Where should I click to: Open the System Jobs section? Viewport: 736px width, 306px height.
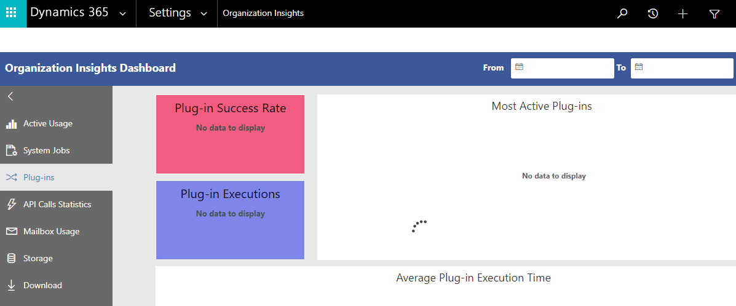pos(46,150)
